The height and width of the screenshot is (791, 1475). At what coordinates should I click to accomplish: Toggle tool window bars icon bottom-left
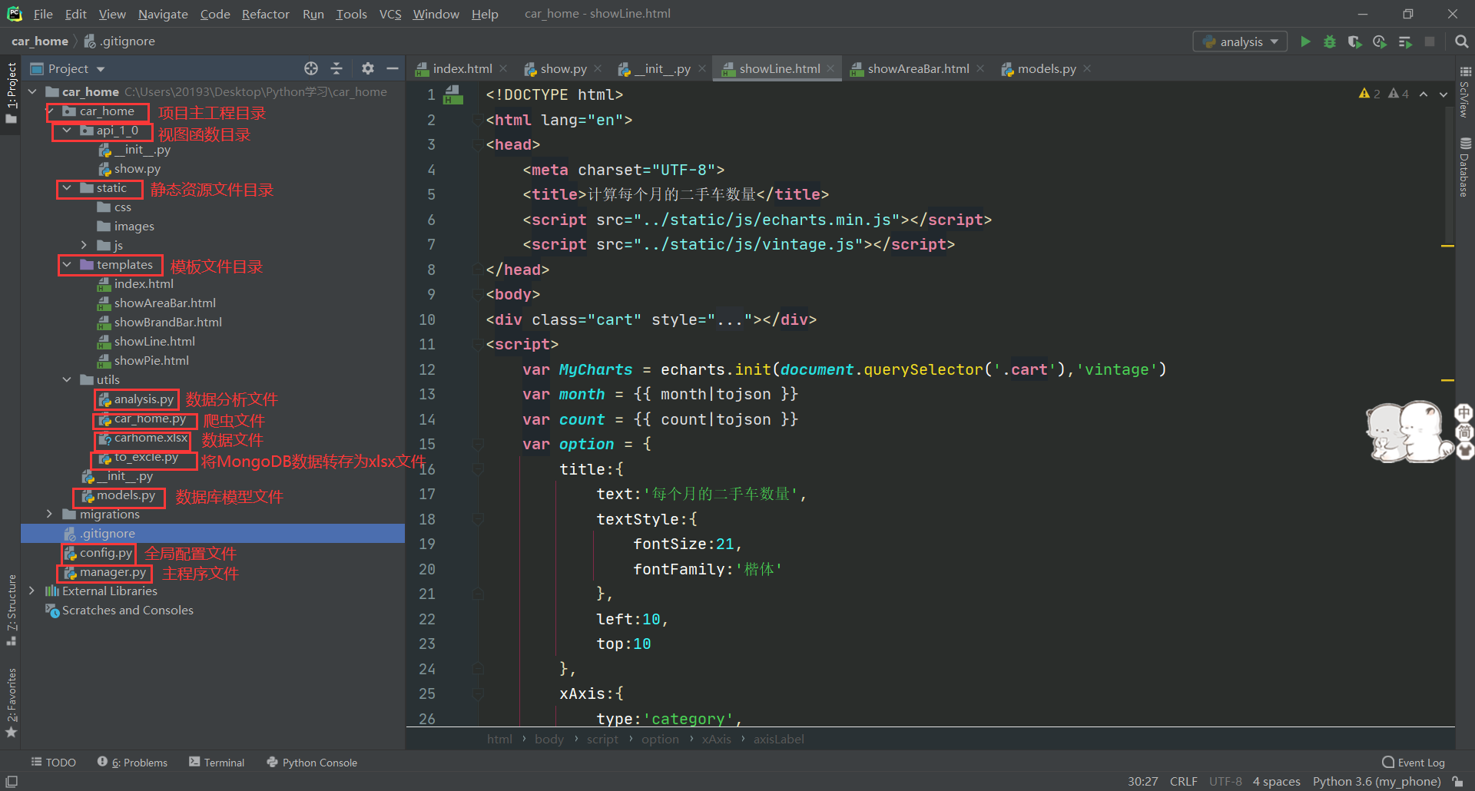(x=12, y=781)
